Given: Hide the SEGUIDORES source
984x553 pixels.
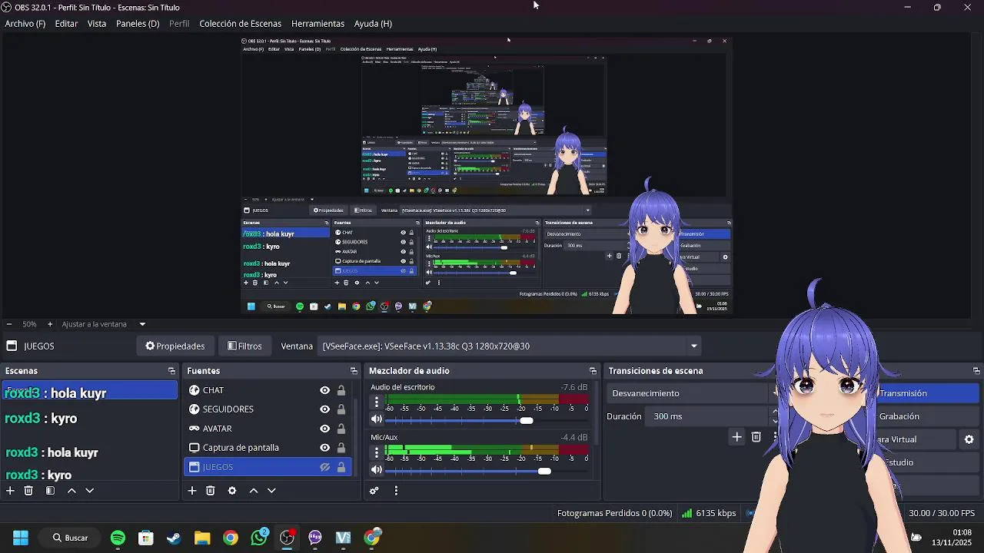Looking at the screenshot, I should (325, 409).
